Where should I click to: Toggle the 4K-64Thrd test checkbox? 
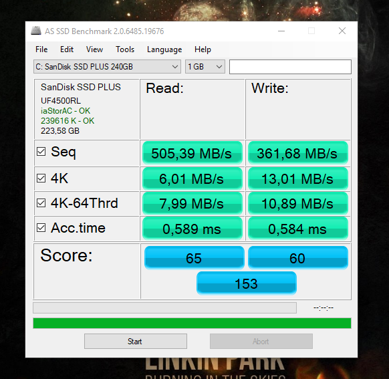pyautogui.click(x=41, y=203)
